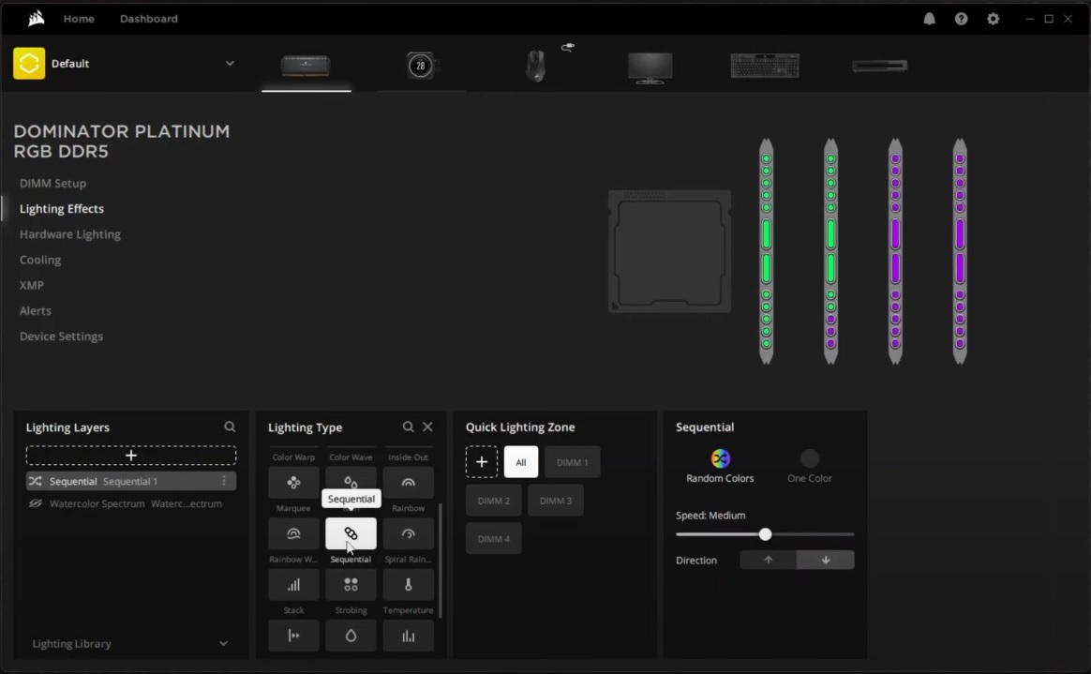Select the Strobing lighting type
Image resolution: width=1091 pixels, height=674 pixels.
click(351, 584)
